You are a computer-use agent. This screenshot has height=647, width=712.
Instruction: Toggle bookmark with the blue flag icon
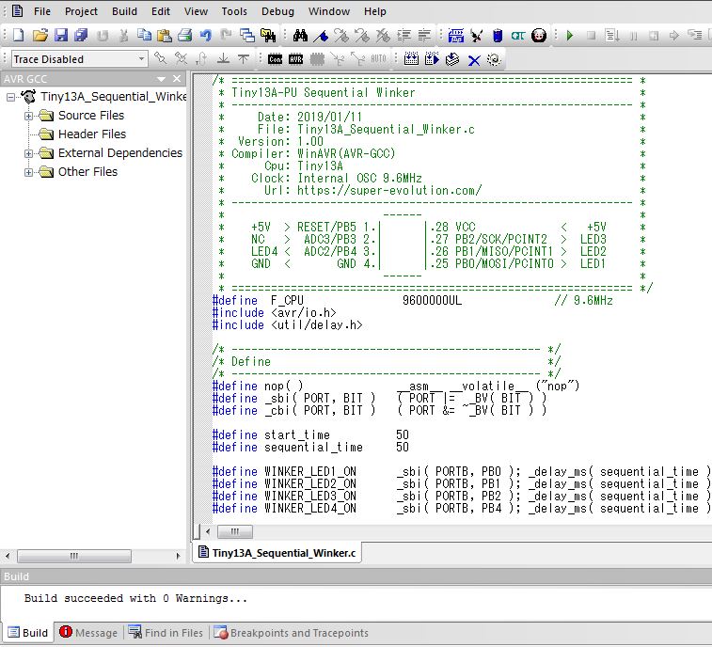click(x=322, y=36)
